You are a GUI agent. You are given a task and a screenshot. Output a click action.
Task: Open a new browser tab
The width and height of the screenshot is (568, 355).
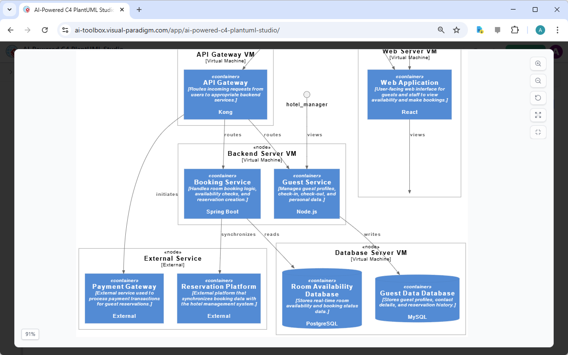(x=138, y=10)
